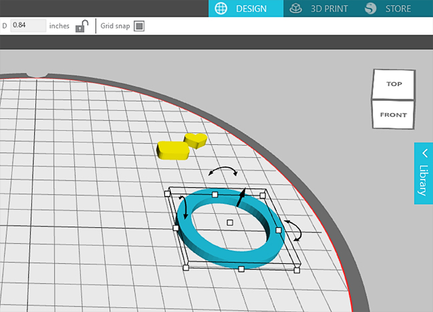
Task: Select FRONT face of view cube
Action: point(393,115)
